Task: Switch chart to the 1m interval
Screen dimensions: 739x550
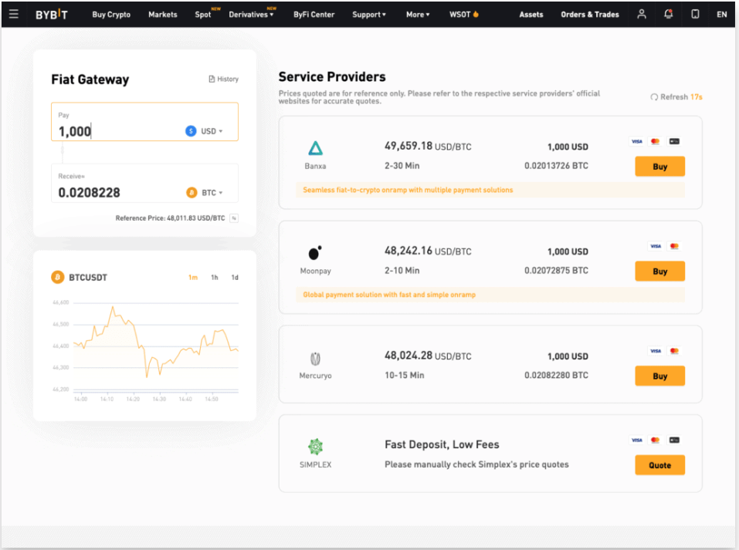Action: (x=193, y=278)
